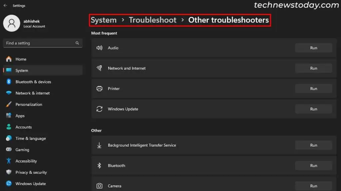Click the Most frequent heading

(x=104, y=33)
